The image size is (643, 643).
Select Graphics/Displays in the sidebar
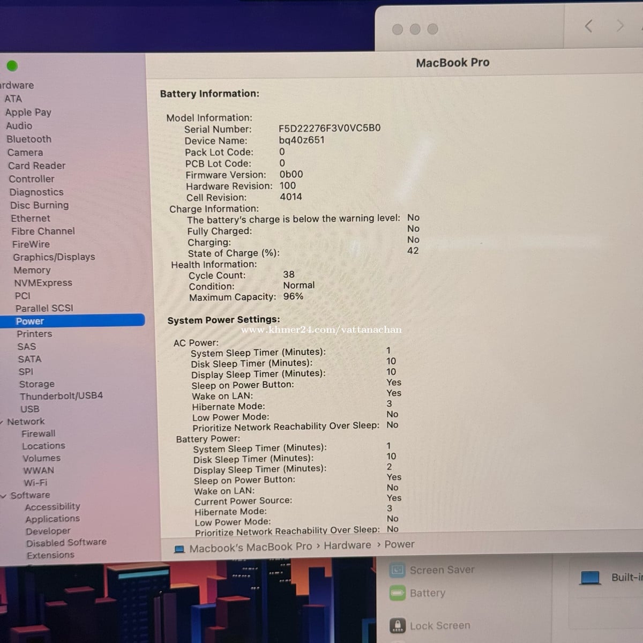coord(54,257)
